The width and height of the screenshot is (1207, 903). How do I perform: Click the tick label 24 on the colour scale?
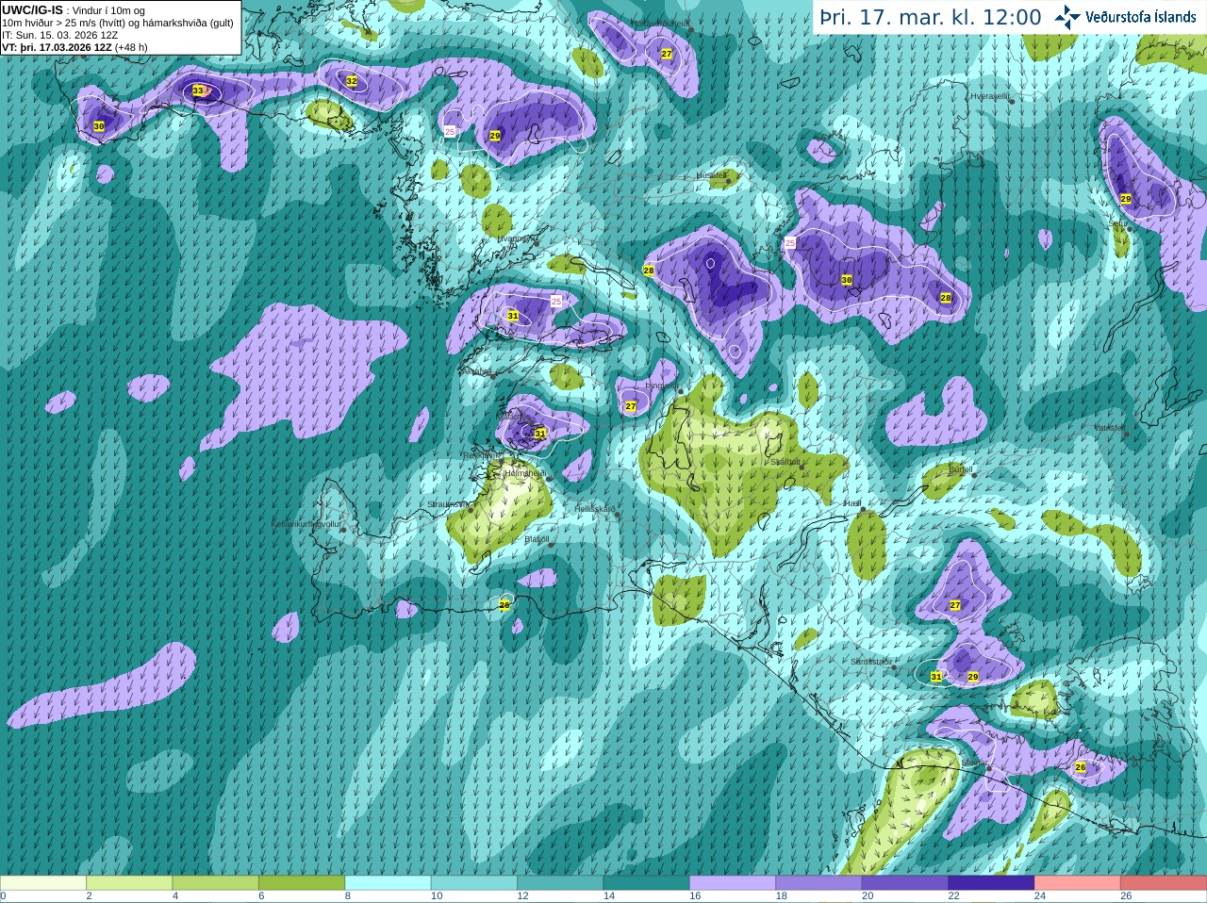click(x=1040, y=896)
